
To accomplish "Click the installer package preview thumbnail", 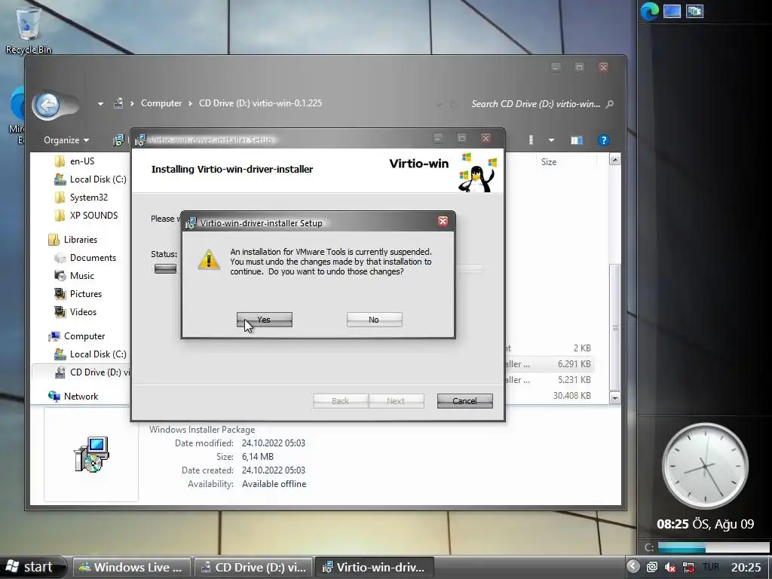I will click(91, 455).
